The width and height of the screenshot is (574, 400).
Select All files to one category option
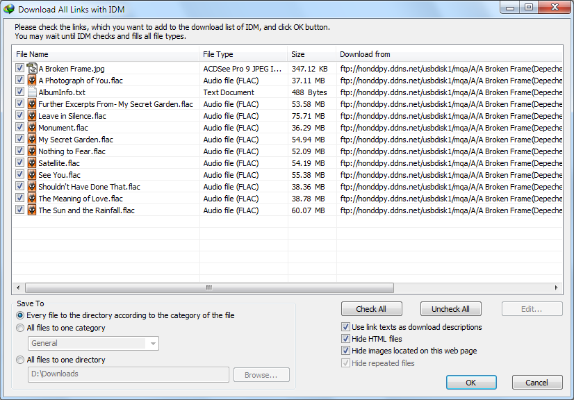(x=20, y=328)
